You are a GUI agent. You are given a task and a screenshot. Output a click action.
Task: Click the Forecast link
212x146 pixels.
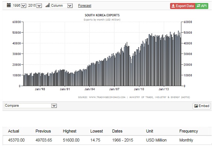pyautogui.click(x=85, y=6)
